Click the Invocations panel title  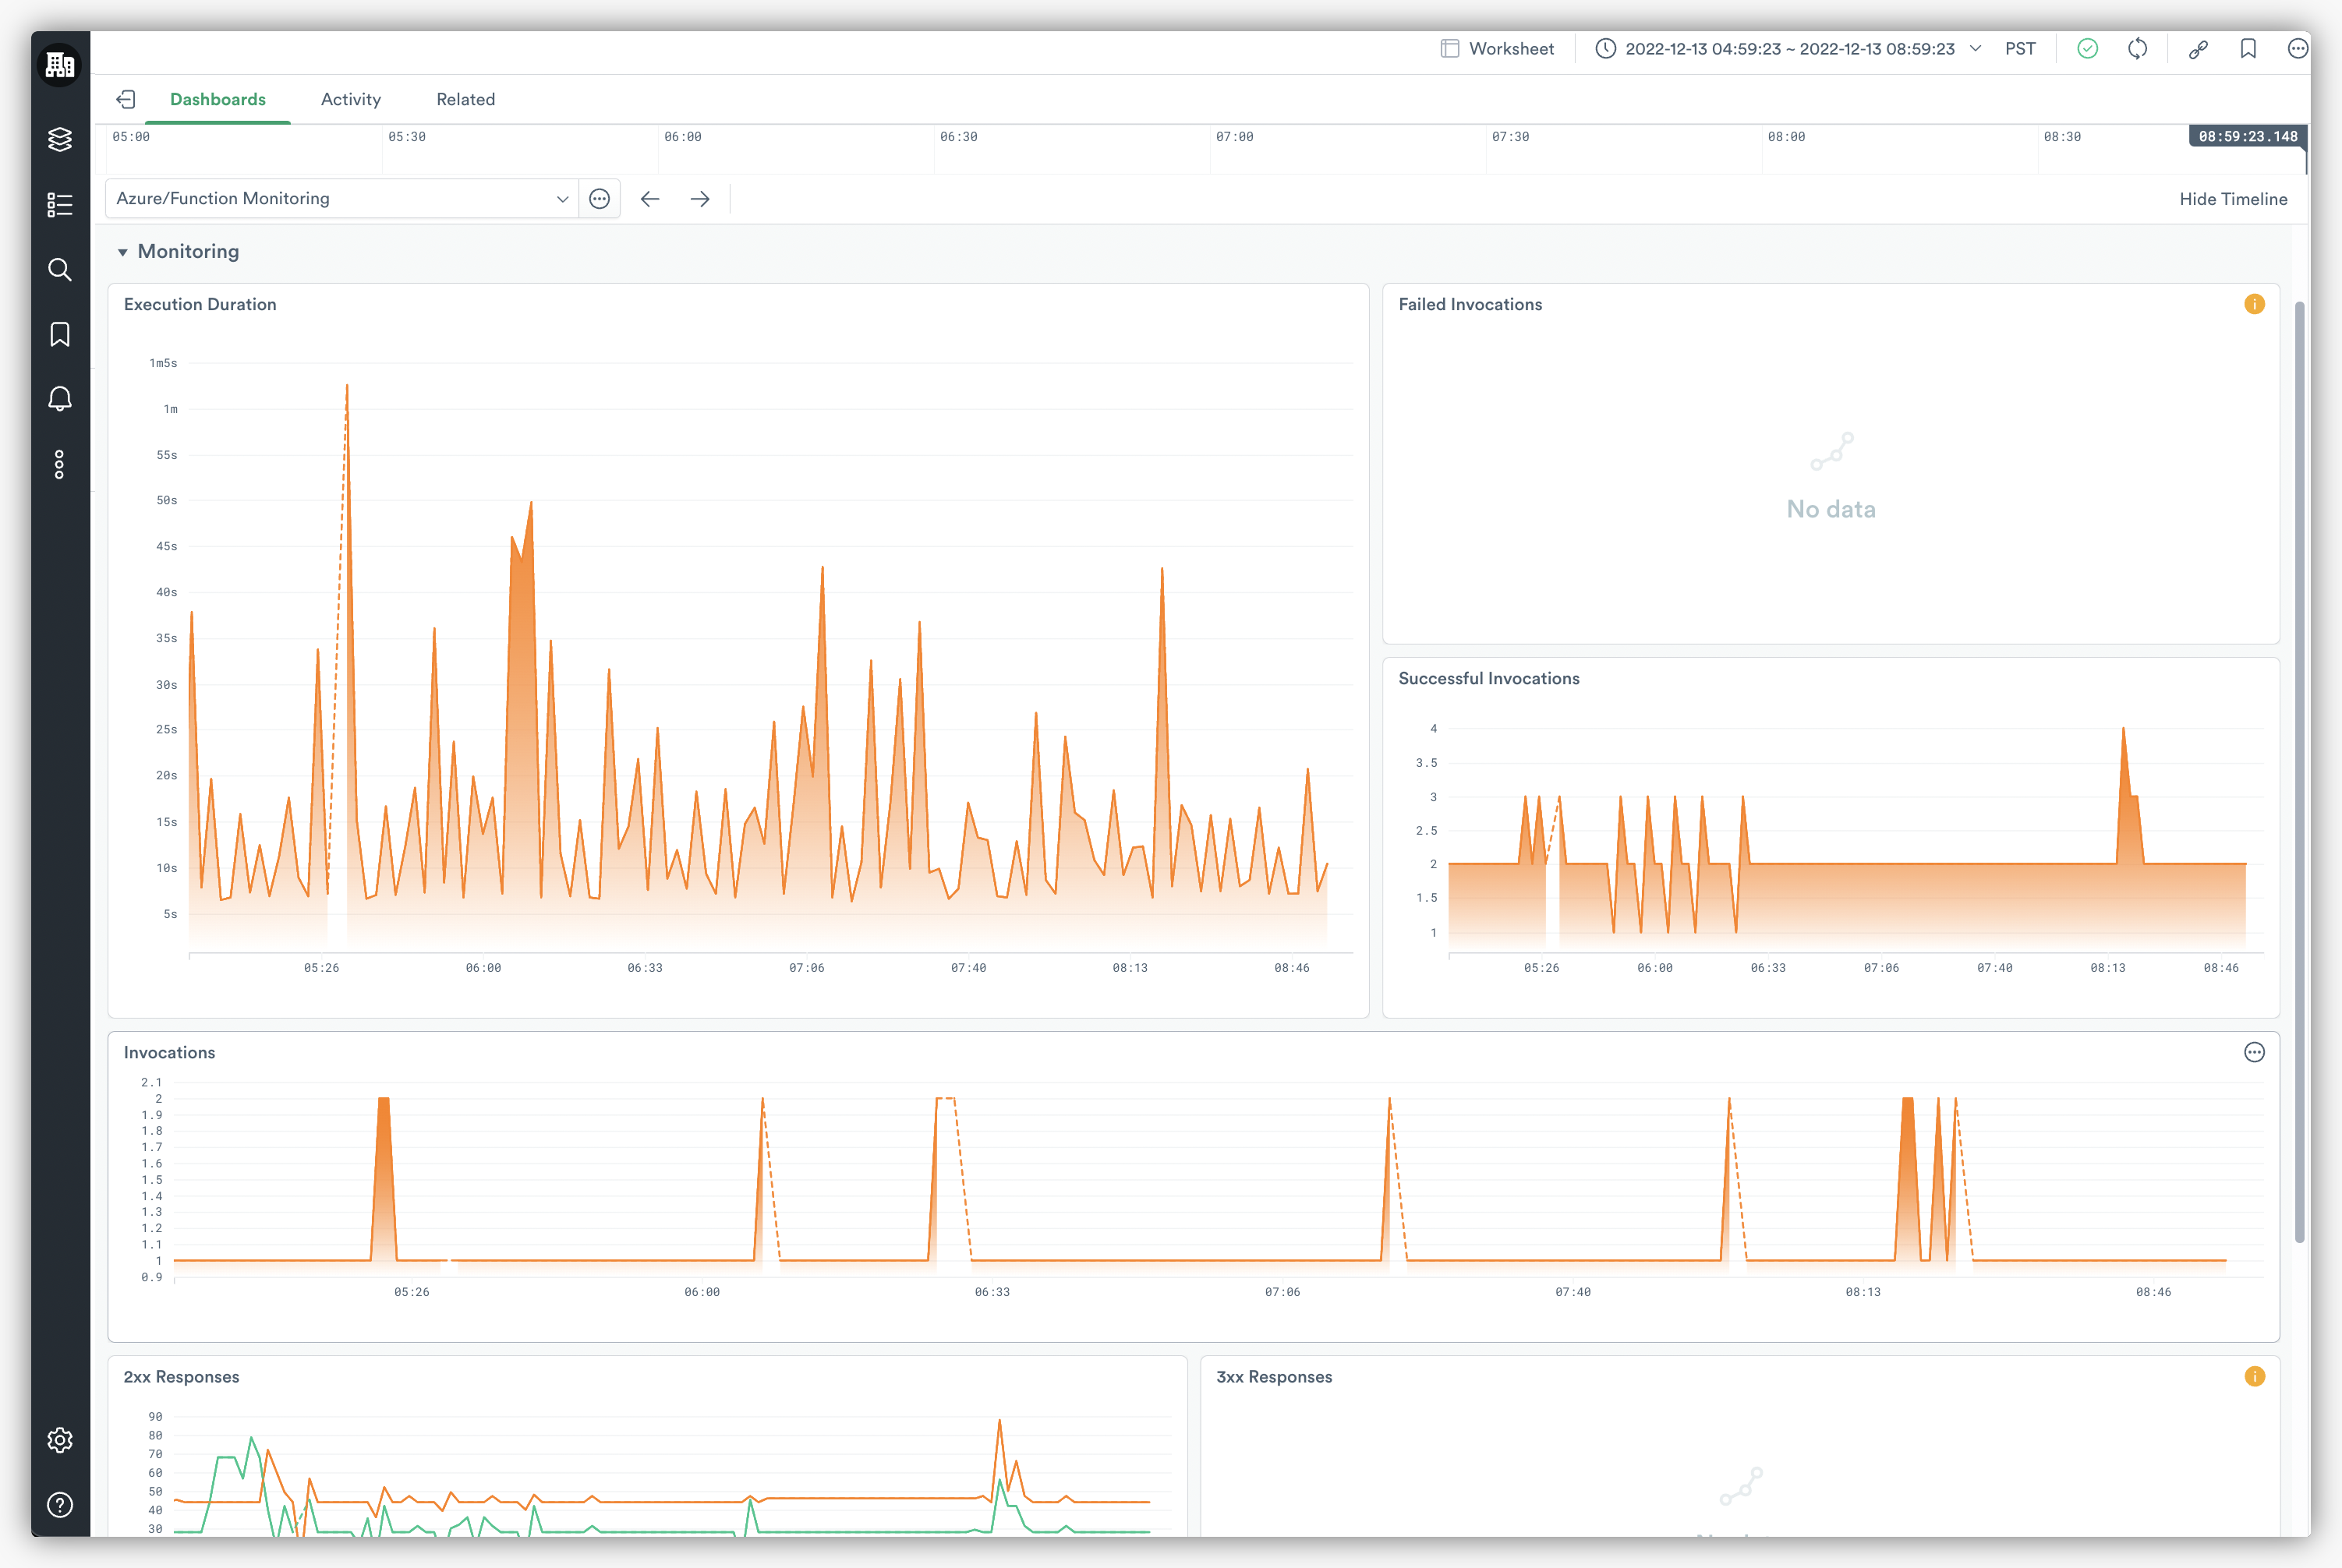169,1052
